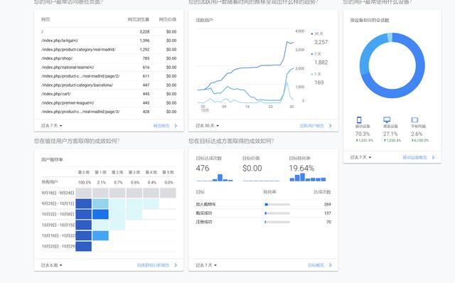Click the /index.php/shop/ page row
Viewport: 455px width, 283px height.
[109, 58]
